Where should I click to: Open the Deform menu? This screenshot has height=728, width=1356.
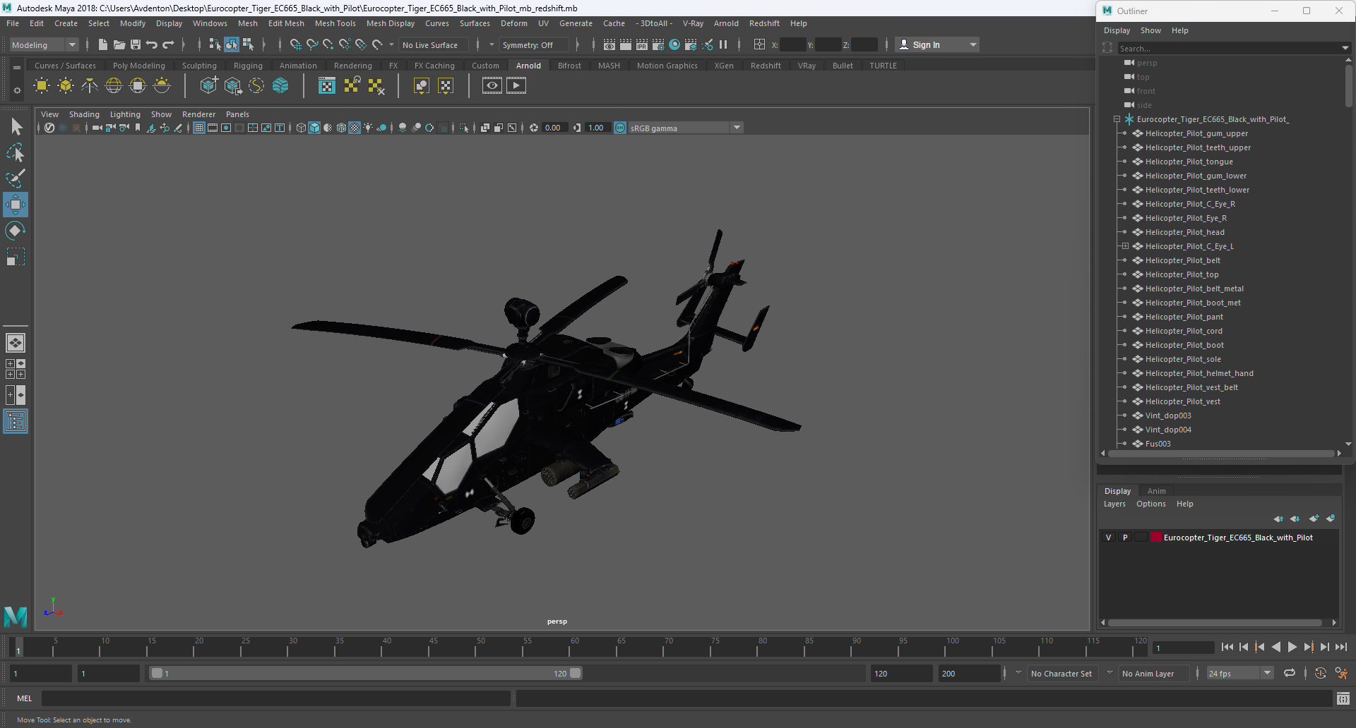(x=513, y=23)
